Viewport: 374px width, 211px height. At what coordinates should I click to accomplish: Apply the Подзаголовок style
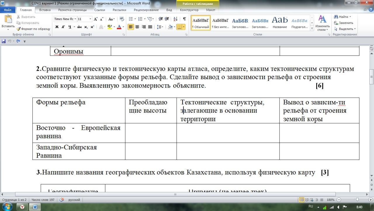(299, 23)
